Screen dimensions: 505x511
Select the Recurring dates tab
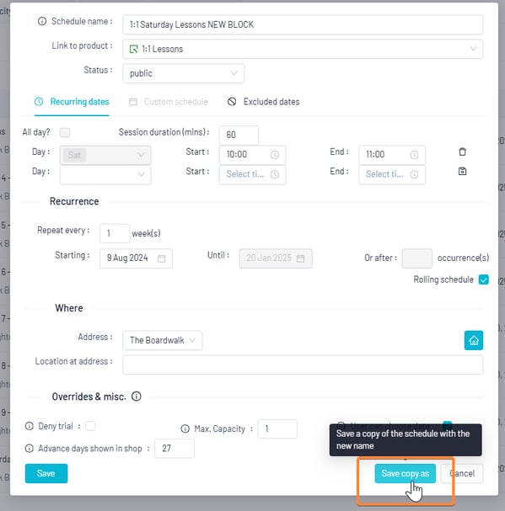point(72,102)
